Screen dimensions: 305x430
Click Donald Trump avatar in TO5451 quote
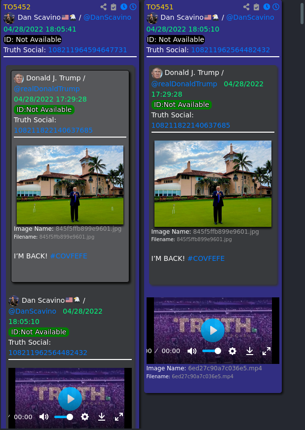coord(157,73)
